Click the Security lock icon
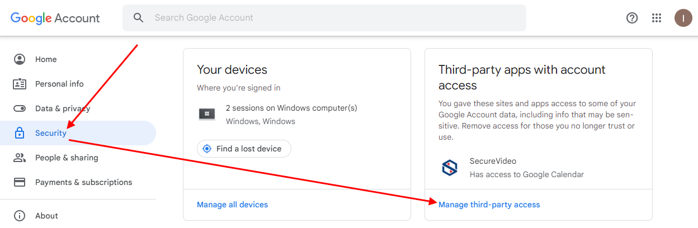 20,133
